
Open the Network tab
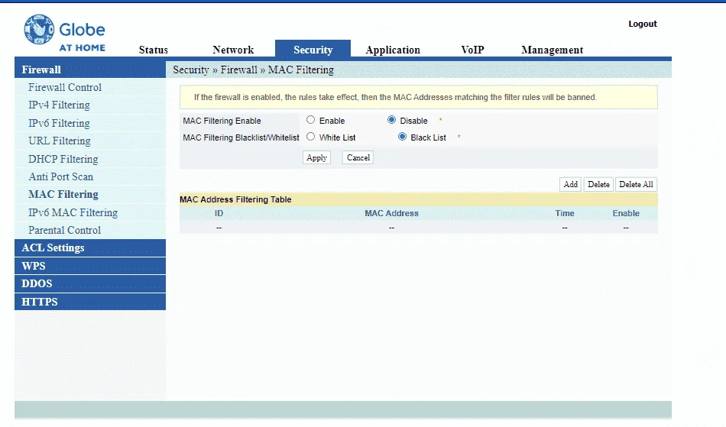[233, 50]
